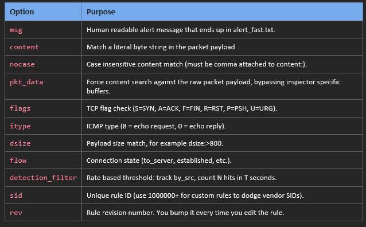Click the 'flags' option name
Viewport: 366px width, 227px height.
(20, 108)
